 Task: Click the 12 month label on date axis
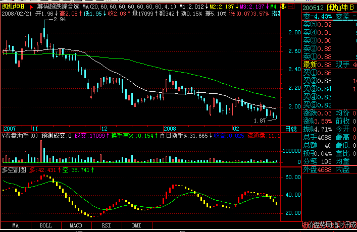pyautogui.click(x=105, y=129)
